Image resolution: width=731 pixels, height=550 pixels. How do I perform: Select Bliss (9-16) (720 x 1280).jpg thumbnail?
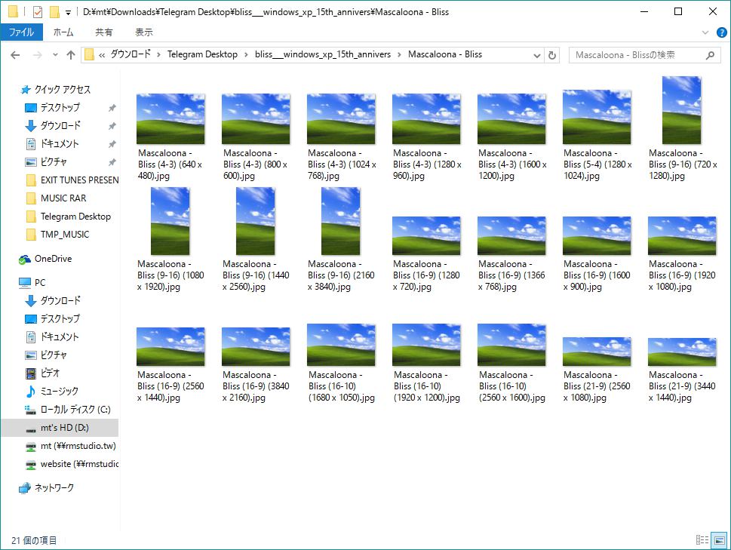[x=681, y=110]
